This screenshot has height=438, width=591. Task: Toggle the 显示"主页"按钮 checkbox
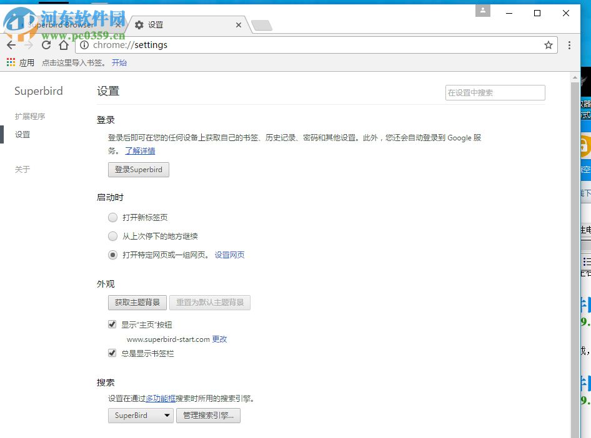click(x=112, y=324)
